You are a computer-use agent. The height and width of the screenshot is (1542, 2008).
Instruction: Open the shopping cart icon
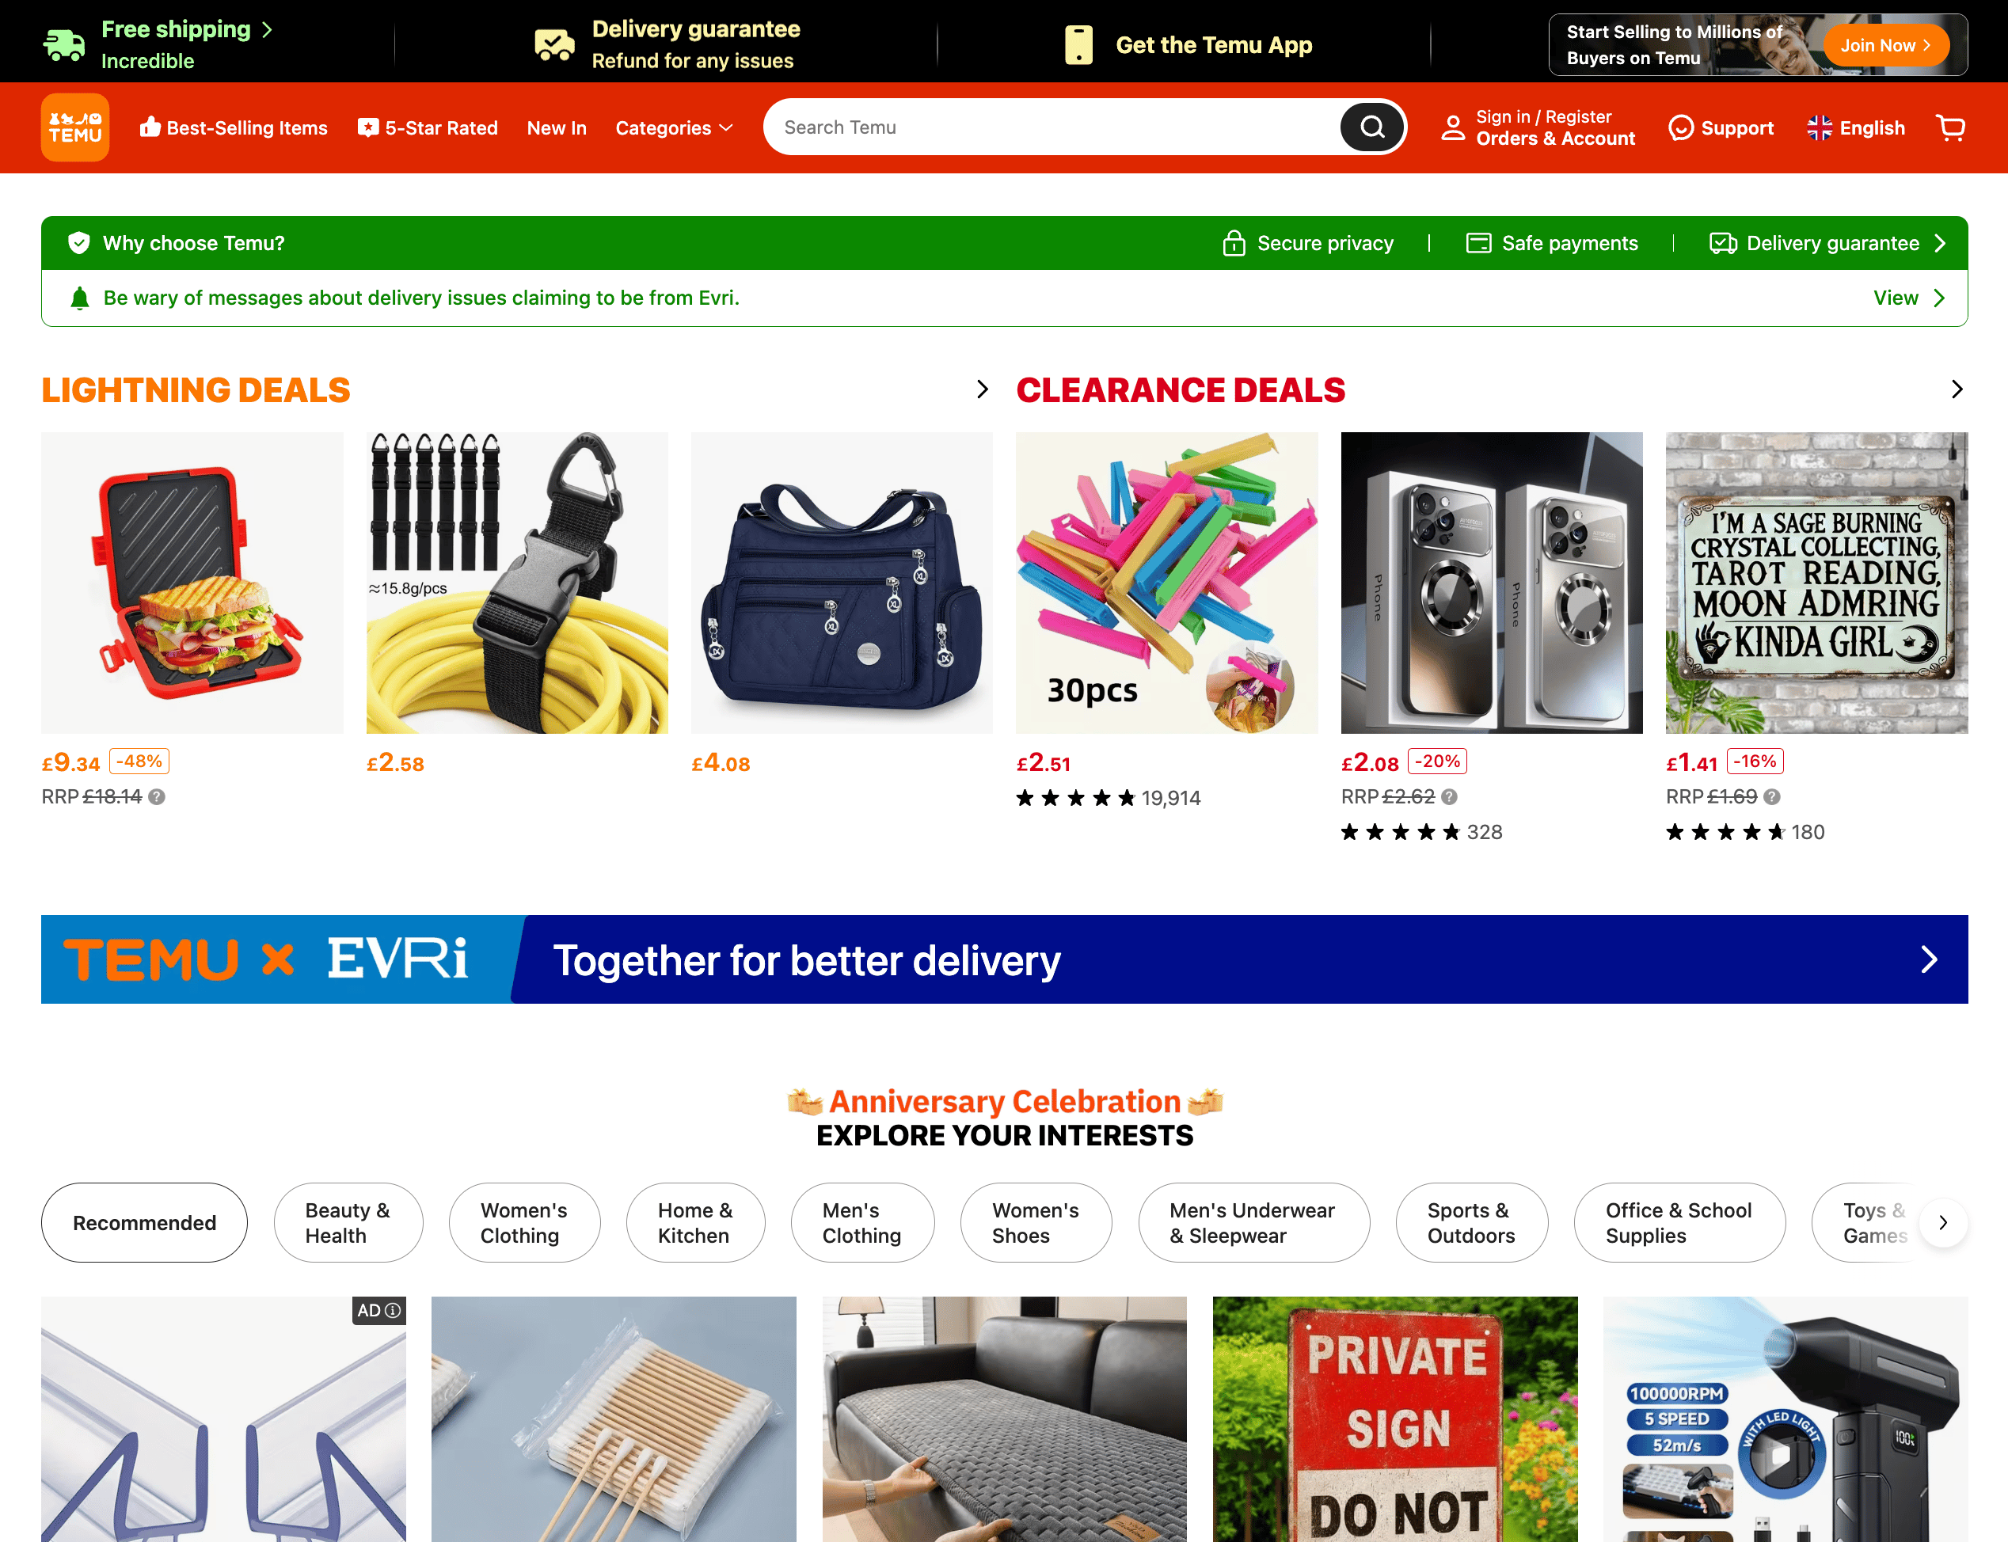click(1949, 127)
